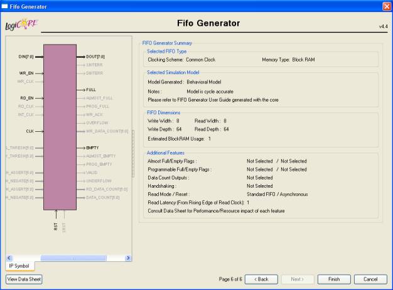Click the 'Selected Simulation Model' heading
The width and height of the screenshot is (393, 290).
(173, 72)
